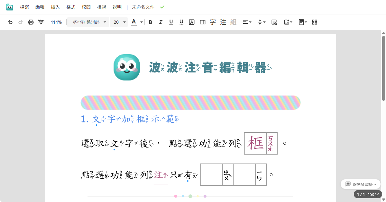Image resolution: width=386 pixels, height=202 pixels.
Task: Open the 注 zhuyin annotation tool
Action: 223,22
